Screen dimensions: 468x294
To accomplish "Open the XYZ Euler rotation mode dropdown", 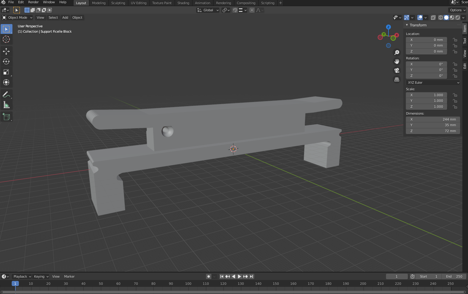I will [433, 83].
